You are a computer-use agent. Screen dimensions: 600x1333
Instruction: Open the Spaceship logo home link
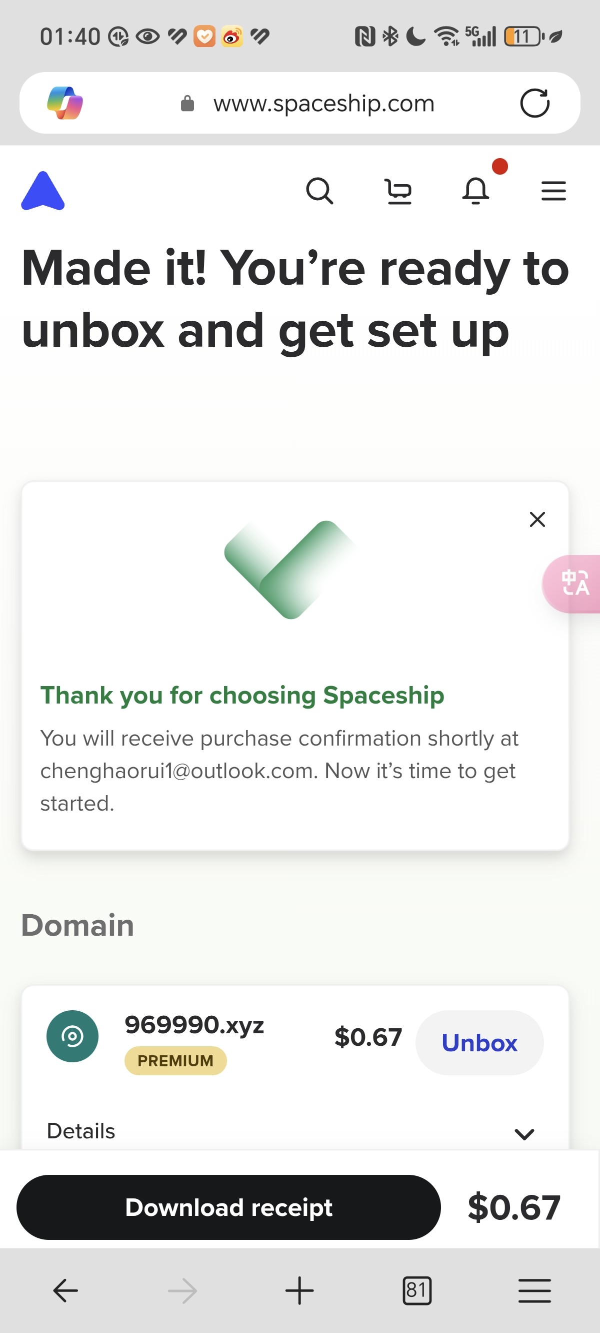pos(43,191)
